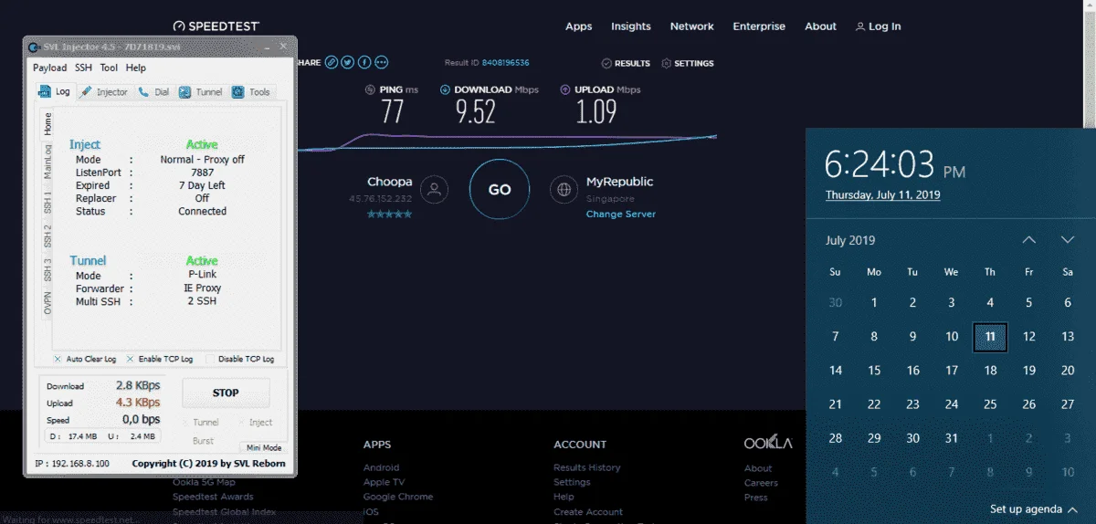Open Speedtest SETTINGS

[688, 63]
